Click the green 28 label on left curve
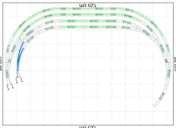Screen dimensions: 176x128 (x=10, y=60)
